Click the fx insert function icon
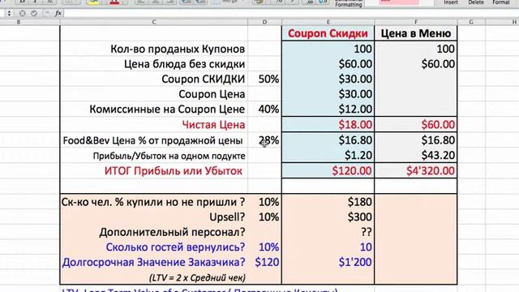 pos(58,13)
